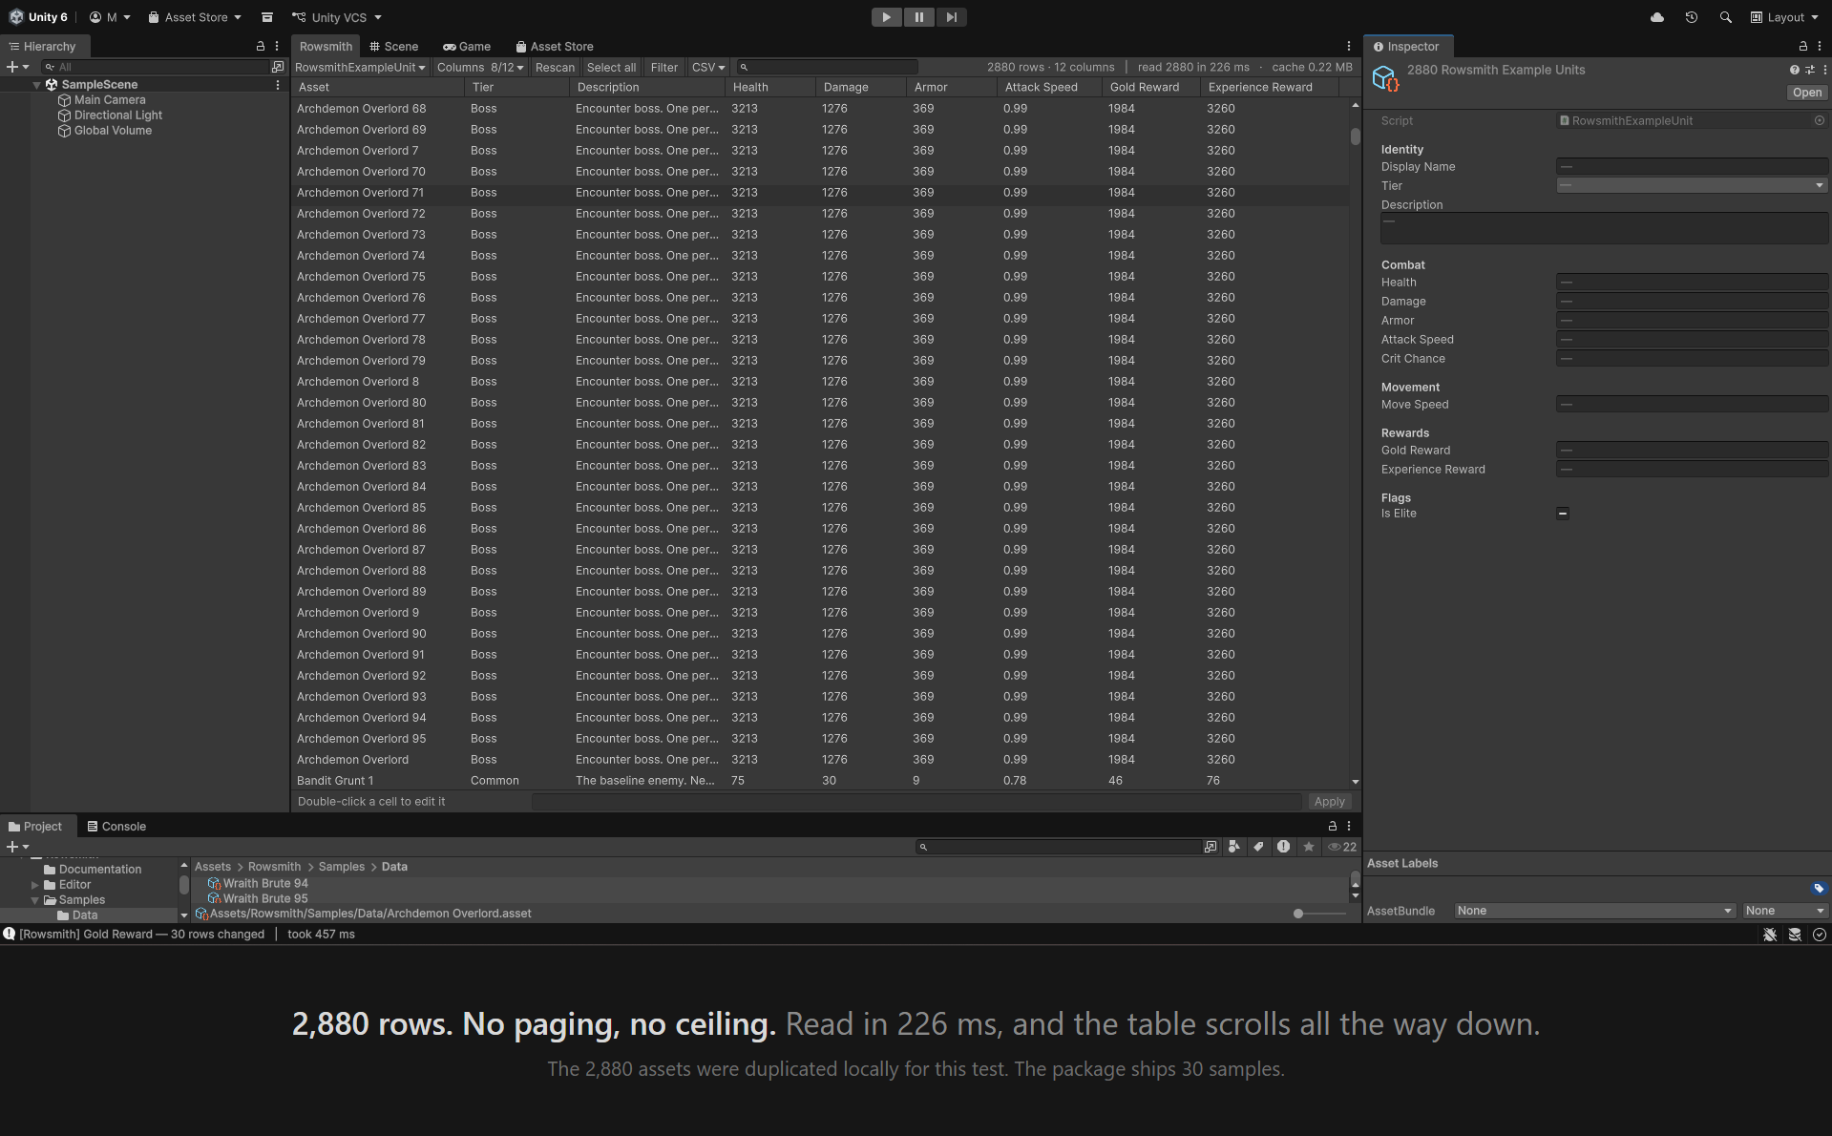Click the blue asset label tag icon
This screenshot has width=1832, height=1136.
coord(1818,888)
